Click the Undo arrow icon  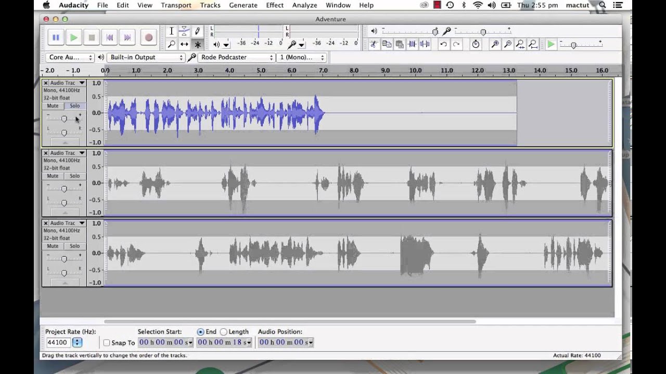click(x=443, y=45)
